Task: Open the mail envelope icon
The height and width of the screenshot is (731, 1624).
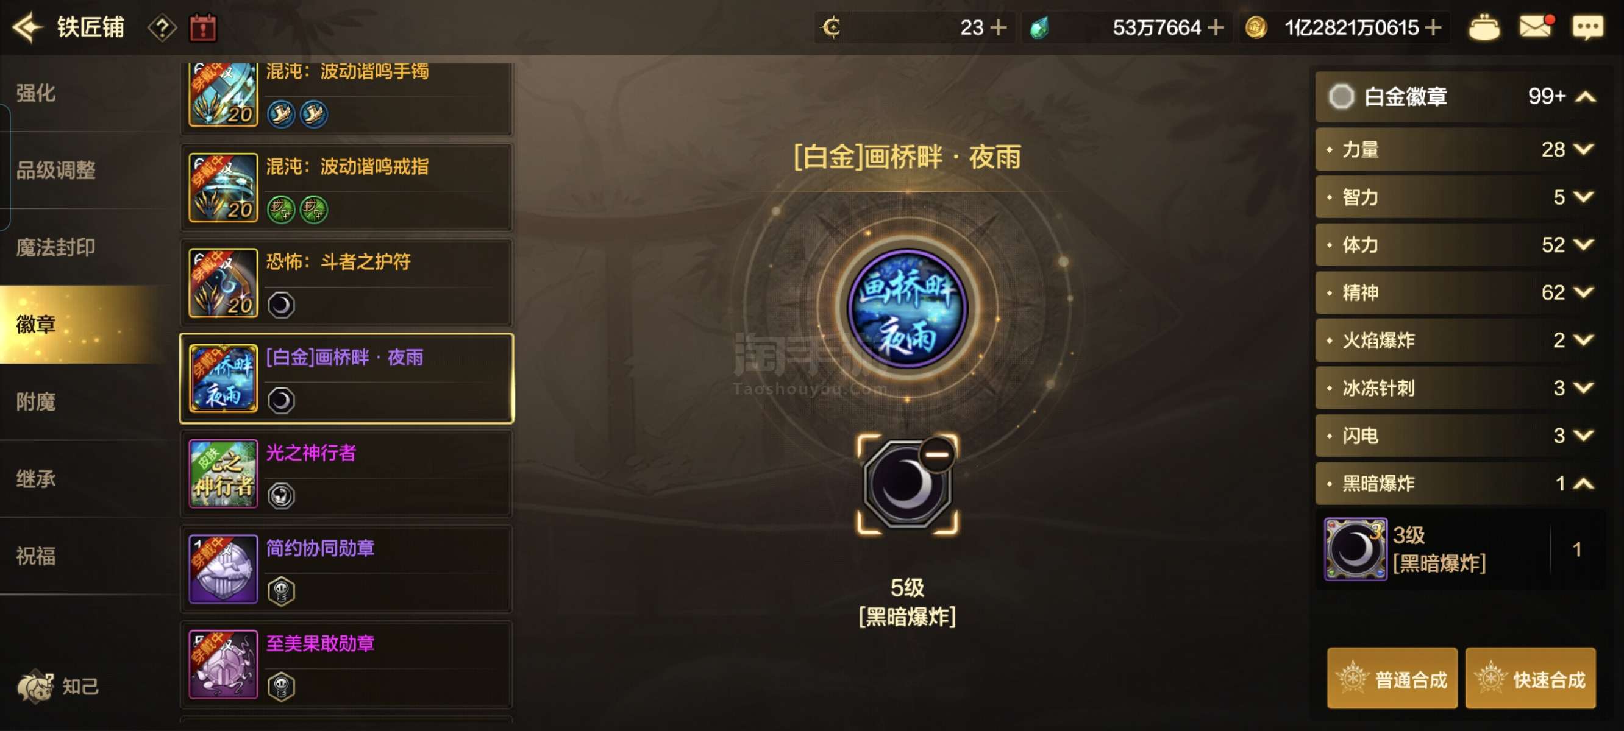Action: [1534, 27]
